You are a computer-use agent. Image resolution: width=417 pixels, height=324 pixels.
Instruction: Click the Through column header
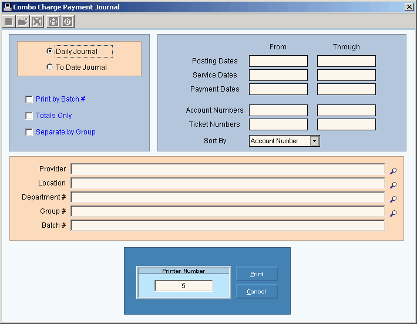[347, 47]
